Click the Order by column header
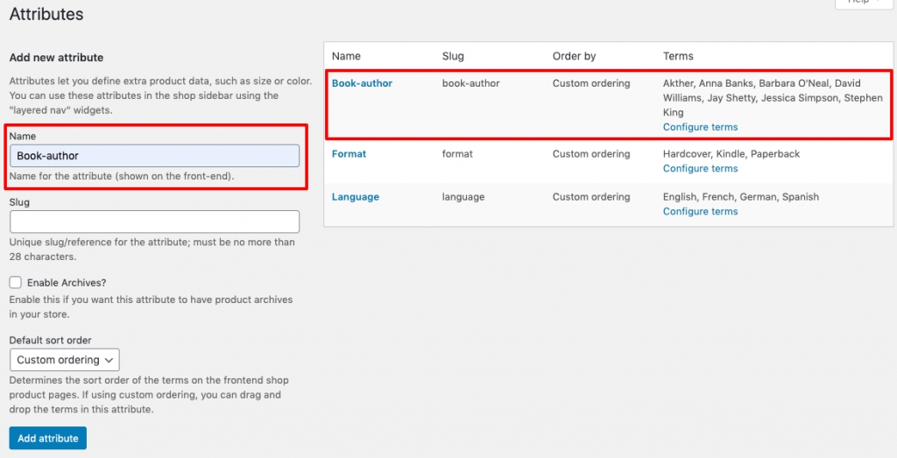Image resolution: width=897 pixels, height=458 pixels. click(574, 56)
